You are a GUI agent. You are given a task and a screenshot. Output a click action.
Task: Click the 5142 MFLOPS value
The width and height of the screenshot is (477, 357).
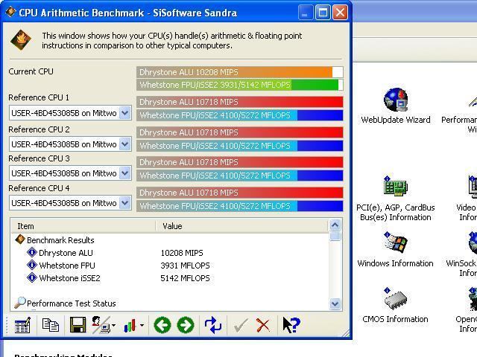click(186, 278)
